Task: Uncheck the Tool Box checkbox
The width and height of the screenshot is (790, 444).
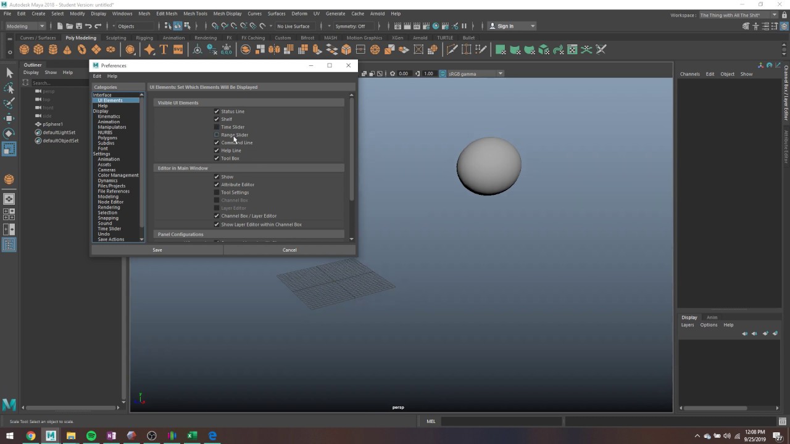Action: coord(217,158)
